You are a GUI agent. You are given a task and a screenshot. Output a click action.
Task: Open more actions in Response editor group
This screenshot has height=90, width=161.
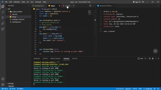(158, 6)
